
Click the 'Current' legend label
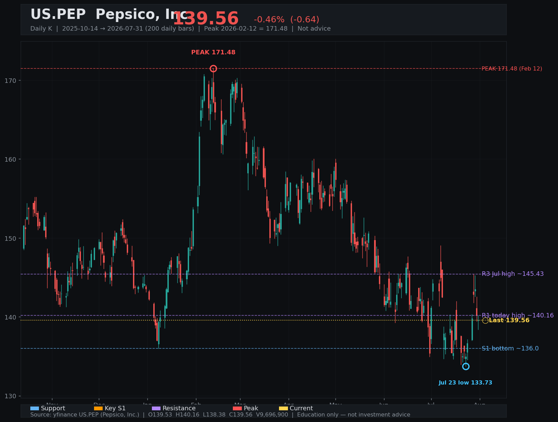pyautogui.click(x=301, y=408)
